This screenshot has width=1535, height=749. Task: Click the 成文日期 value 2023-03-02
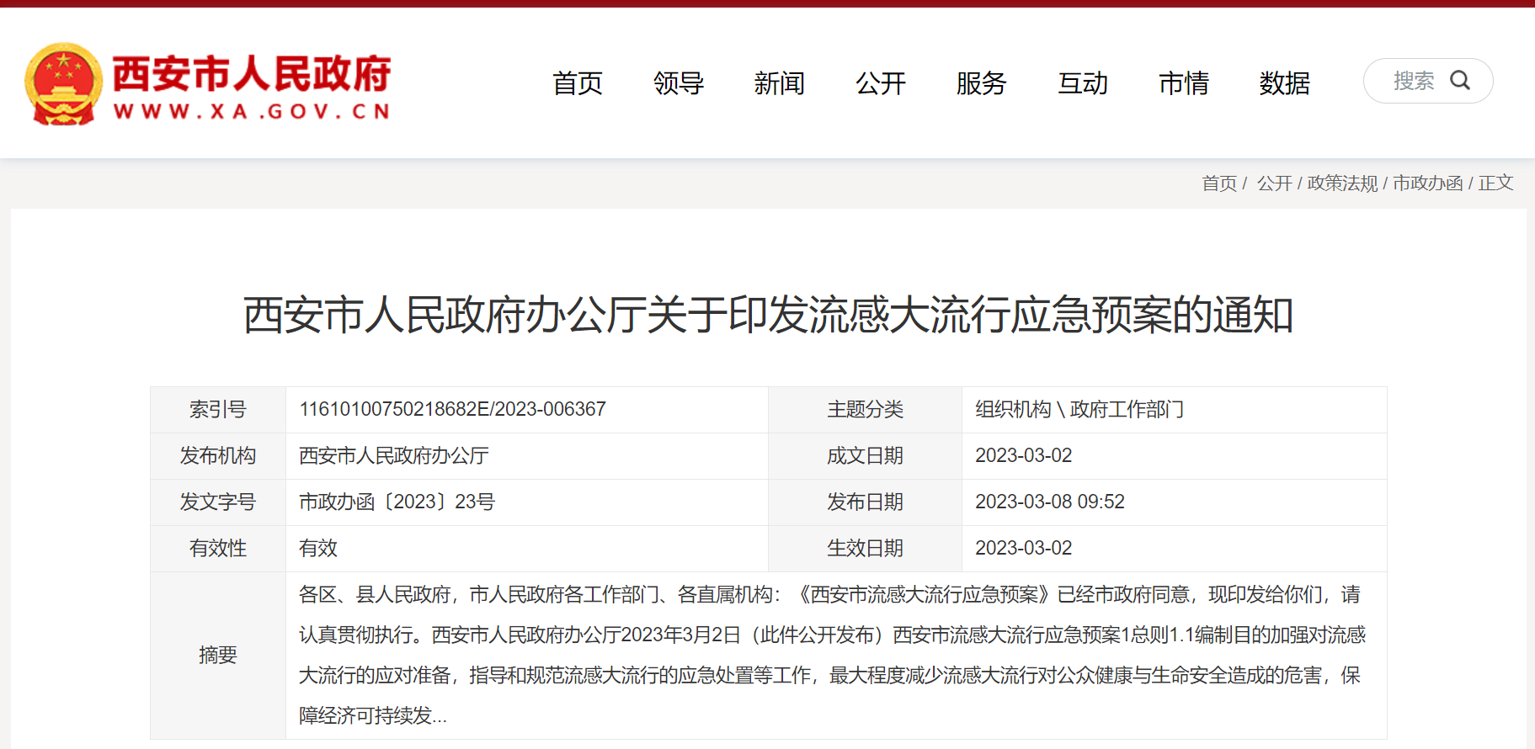[x=1024, y=456]
